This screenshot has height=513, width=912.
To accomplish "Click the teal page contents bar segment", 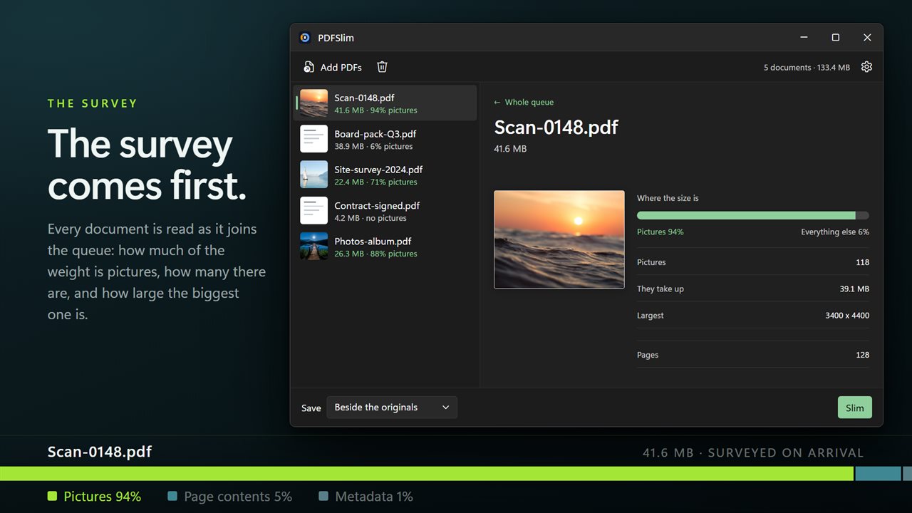I will [878, 474].
